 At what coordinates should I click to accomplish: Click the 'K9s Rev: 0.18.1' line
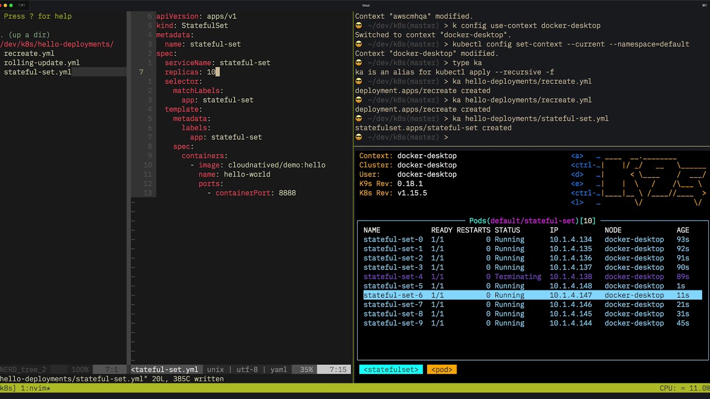pyautogui.click(x=391, y=183)
